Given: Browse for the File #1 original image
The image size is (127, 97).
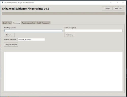Looking at the screenshot, I should (9, 35).
